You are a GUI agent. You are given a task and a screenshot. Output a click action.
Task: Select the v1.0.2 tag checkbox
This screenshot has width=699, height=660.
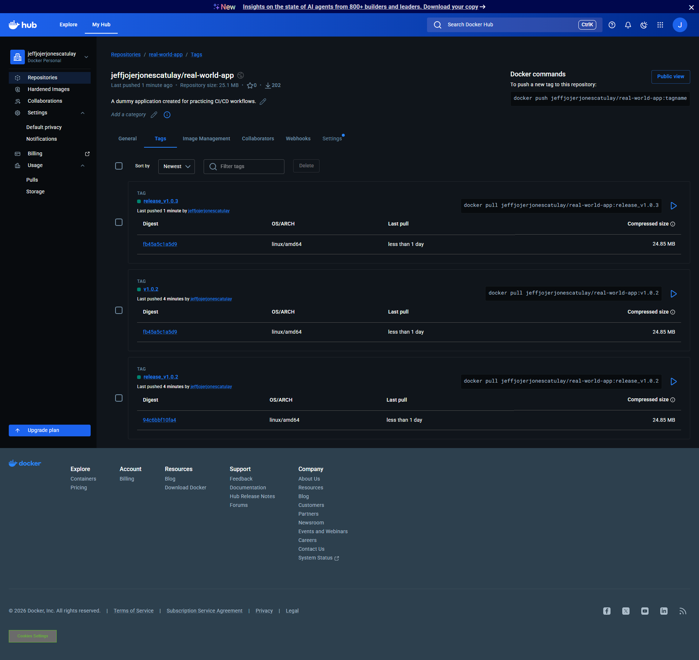(119, 310)
